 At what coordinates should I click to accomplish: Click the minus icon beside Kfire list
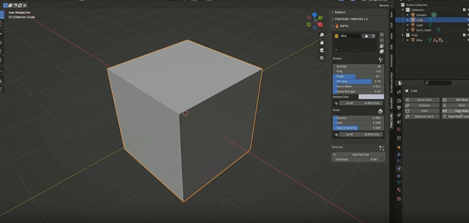click(382, 40)
